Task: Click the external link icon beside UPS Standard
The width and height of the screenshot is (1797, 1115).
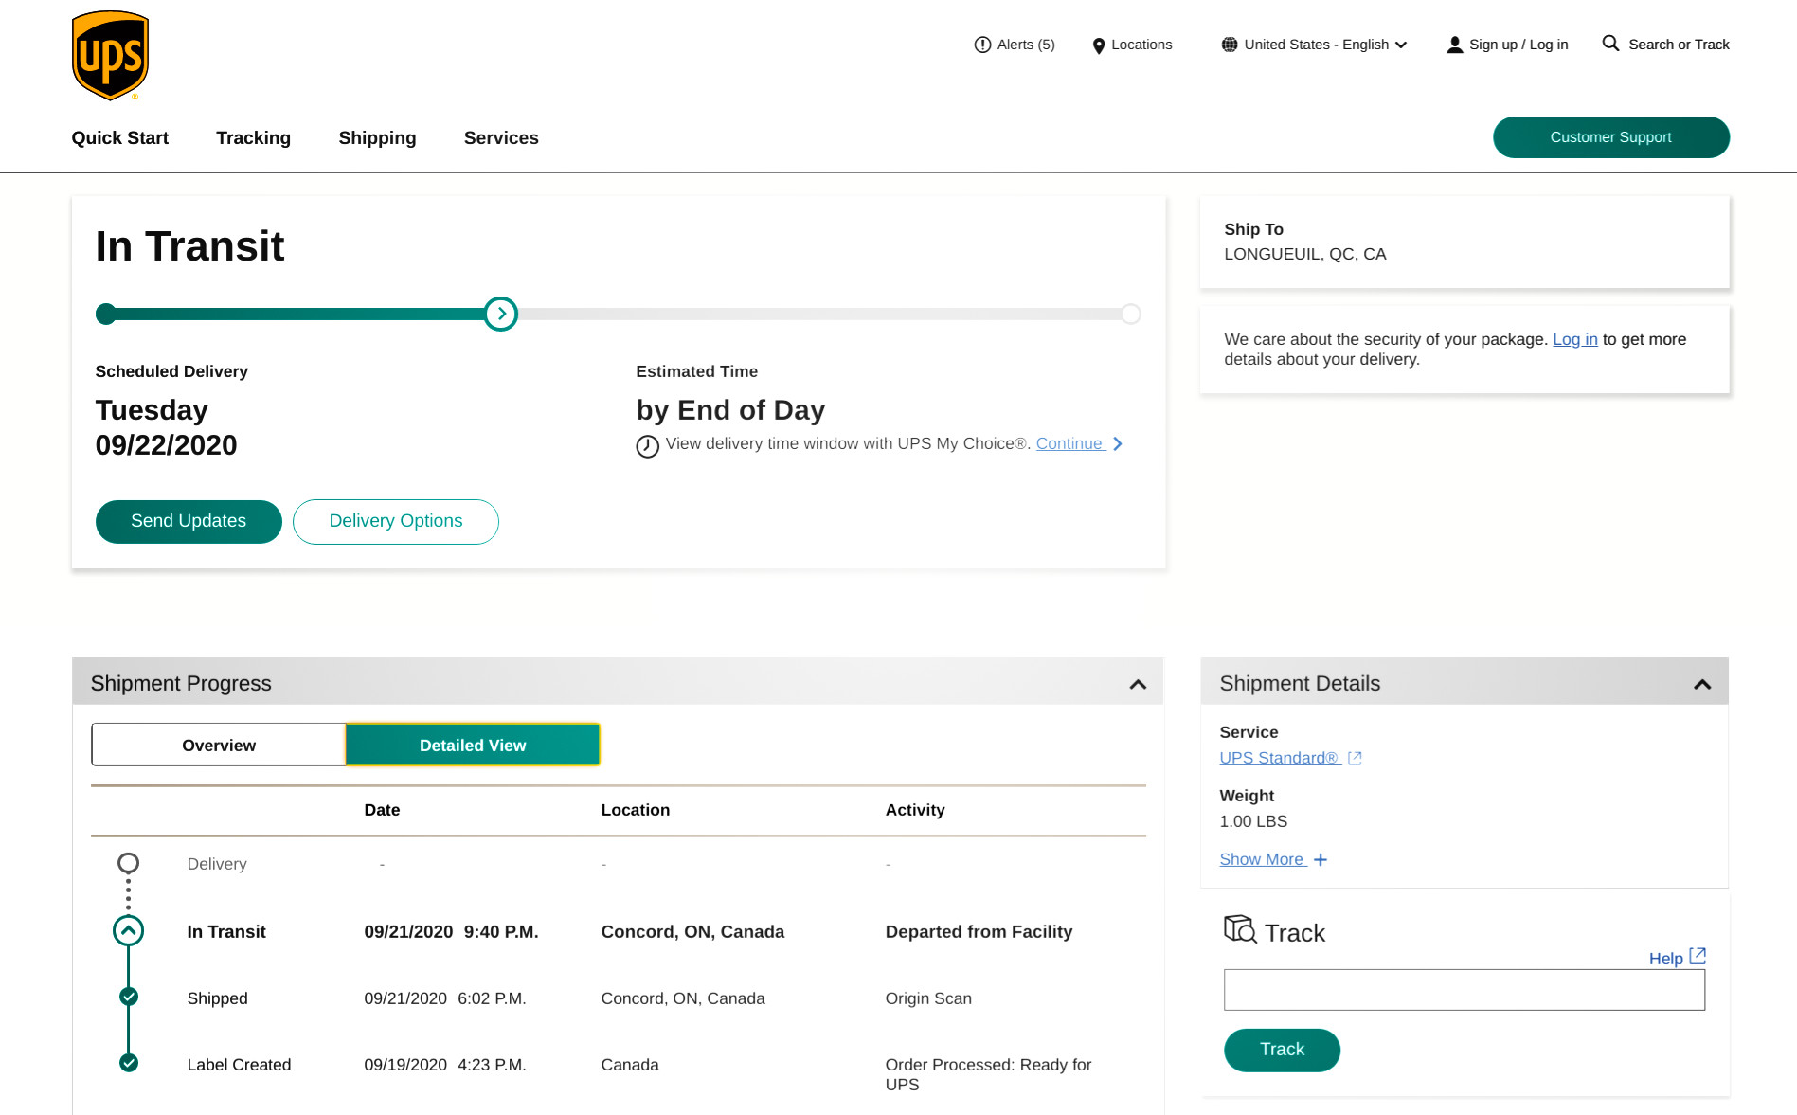Action: point(1355,758)
